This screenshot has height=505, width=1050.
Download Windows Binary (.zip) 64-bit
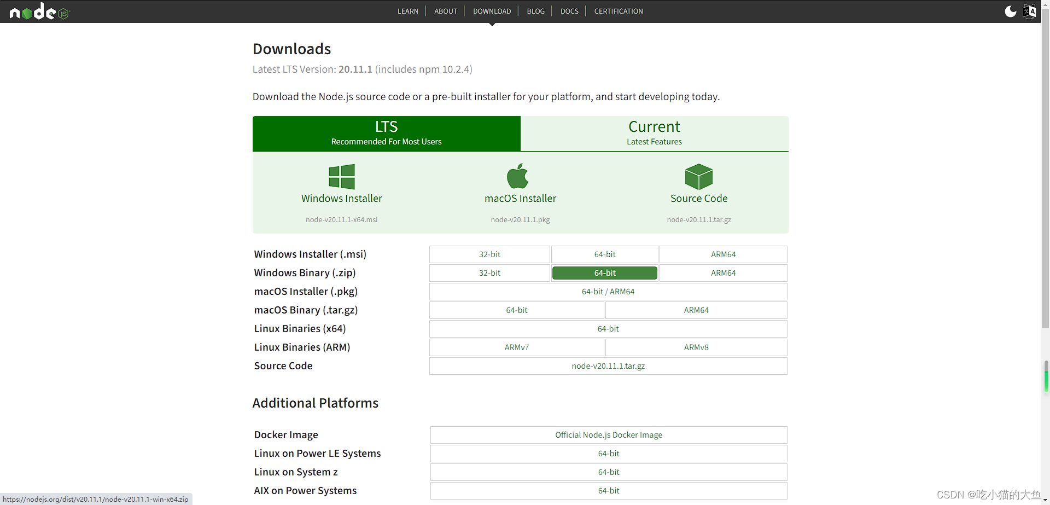[x=605, y=273]
